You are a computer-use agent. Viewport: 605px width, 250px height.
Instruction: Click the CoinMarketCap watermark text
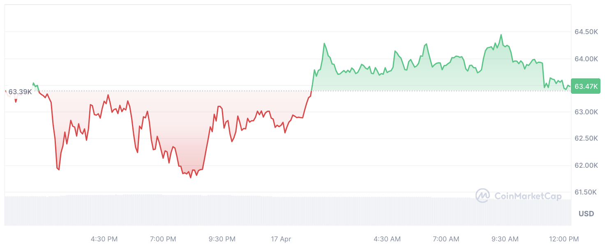point(528,196)
